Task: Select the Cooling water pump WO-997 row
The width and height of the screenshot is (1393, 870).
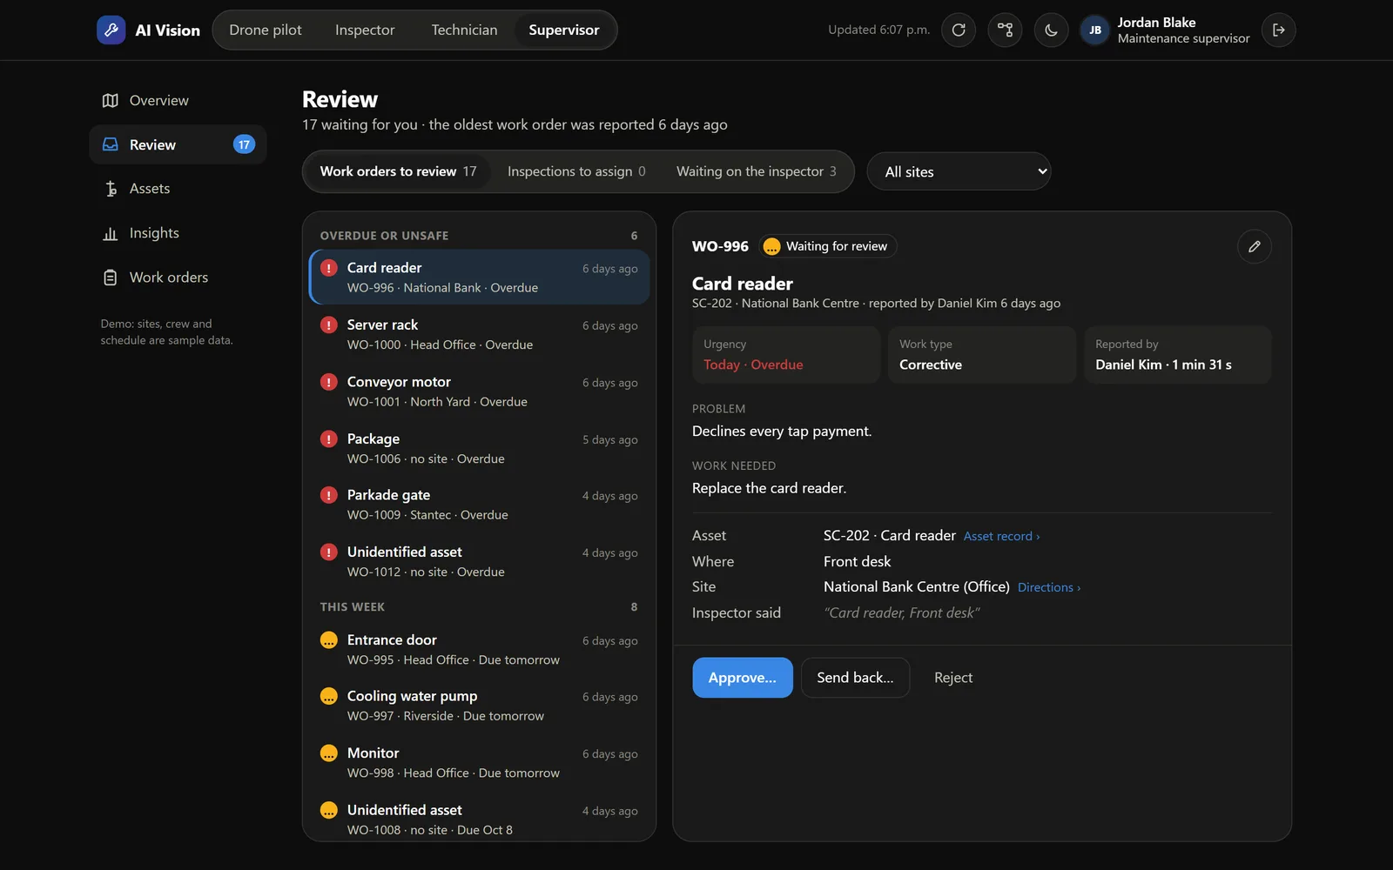Action: coord(479,706)
